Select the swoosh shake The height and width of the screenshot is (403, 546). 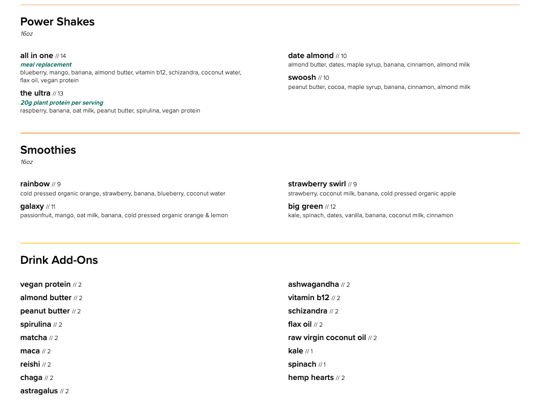[x=302, y=77]
